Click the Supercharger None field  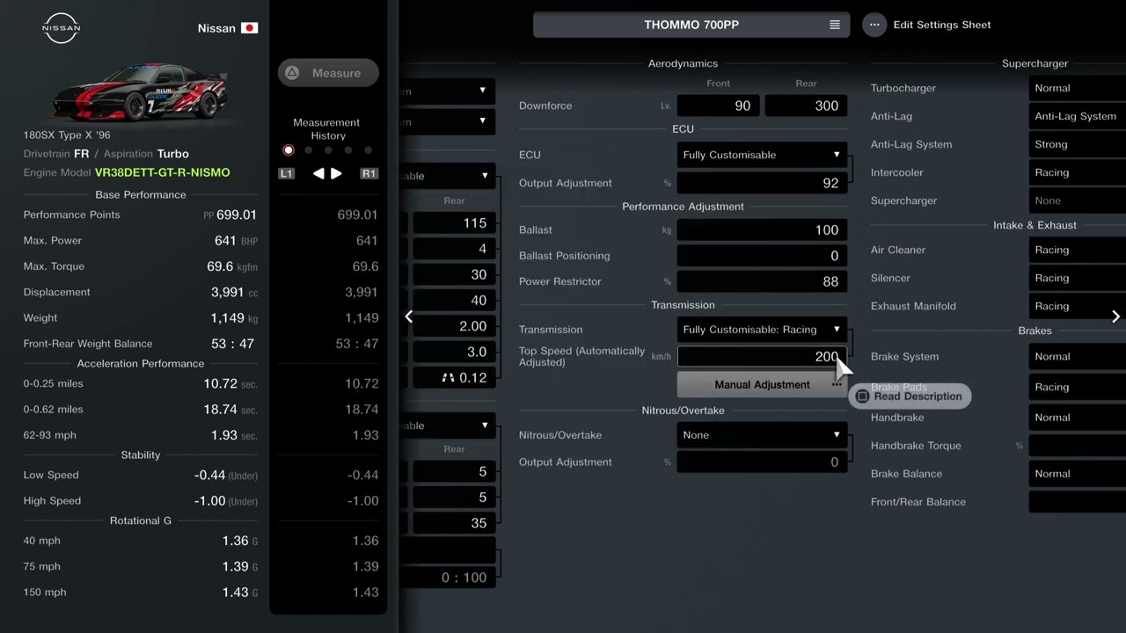[x=1077, y=200]
